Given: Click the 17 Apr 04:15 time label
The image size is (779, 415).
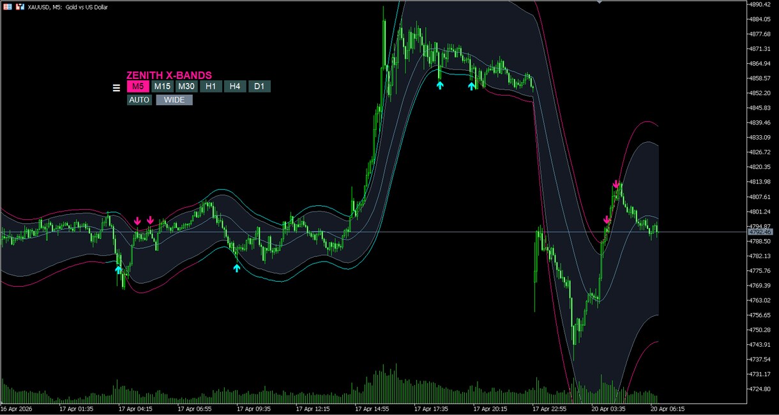Looking at the screenshot, I should point(135,409).
